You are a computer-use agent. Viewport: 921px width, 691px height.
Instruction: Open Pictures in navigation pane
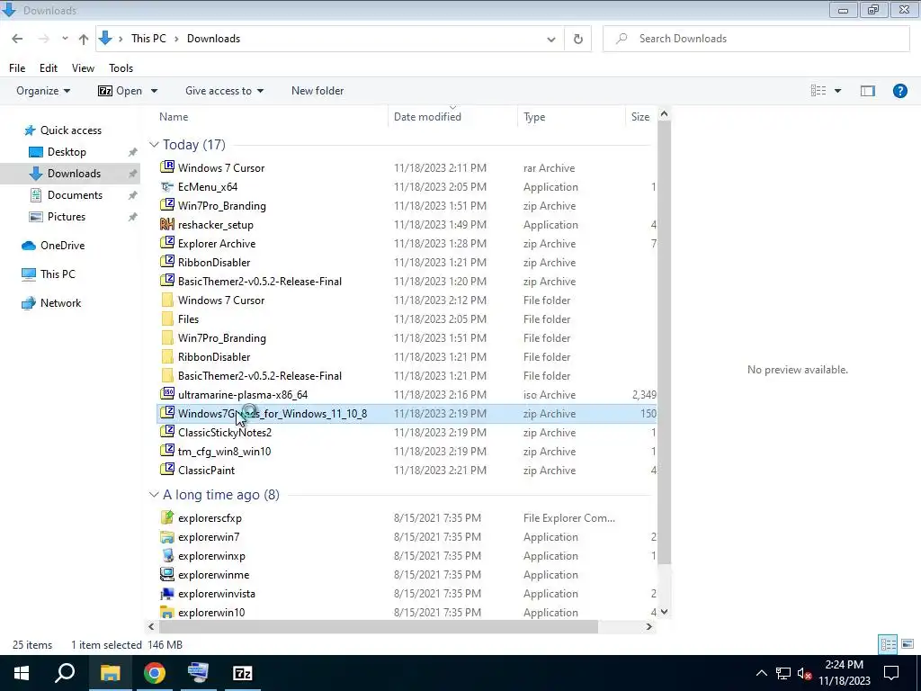click(67, 217)
